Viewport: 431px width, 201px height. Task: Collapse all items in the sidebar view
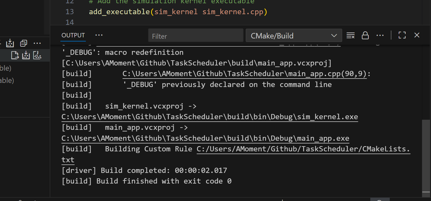point(24,43)
